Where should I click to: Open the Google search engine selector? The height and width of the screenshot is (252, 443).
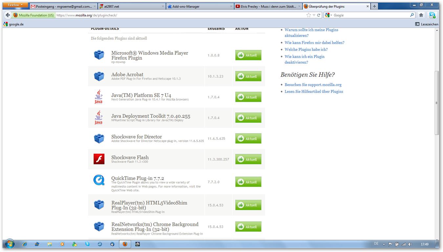point(328,15)
